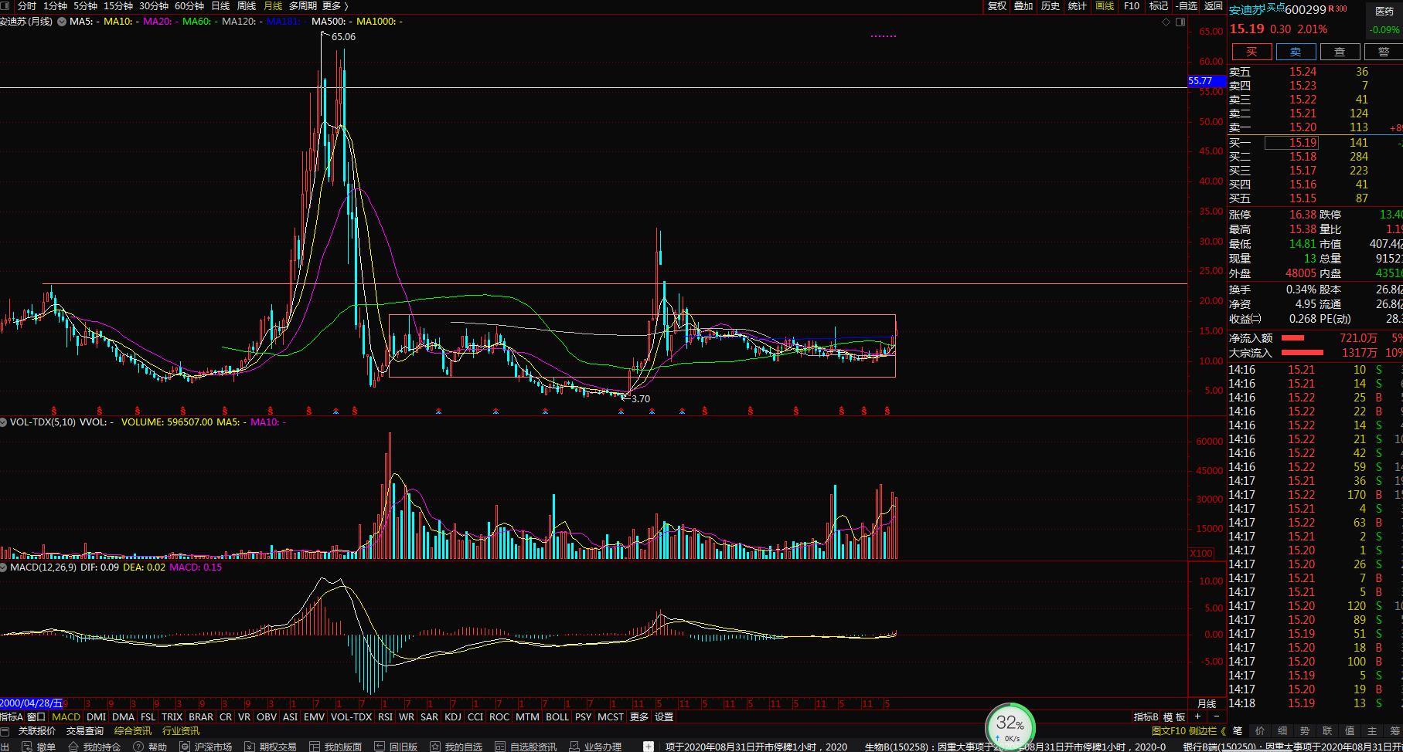
Task: Collapse sidebar with 《 chevron
Action: point(1223,730)
